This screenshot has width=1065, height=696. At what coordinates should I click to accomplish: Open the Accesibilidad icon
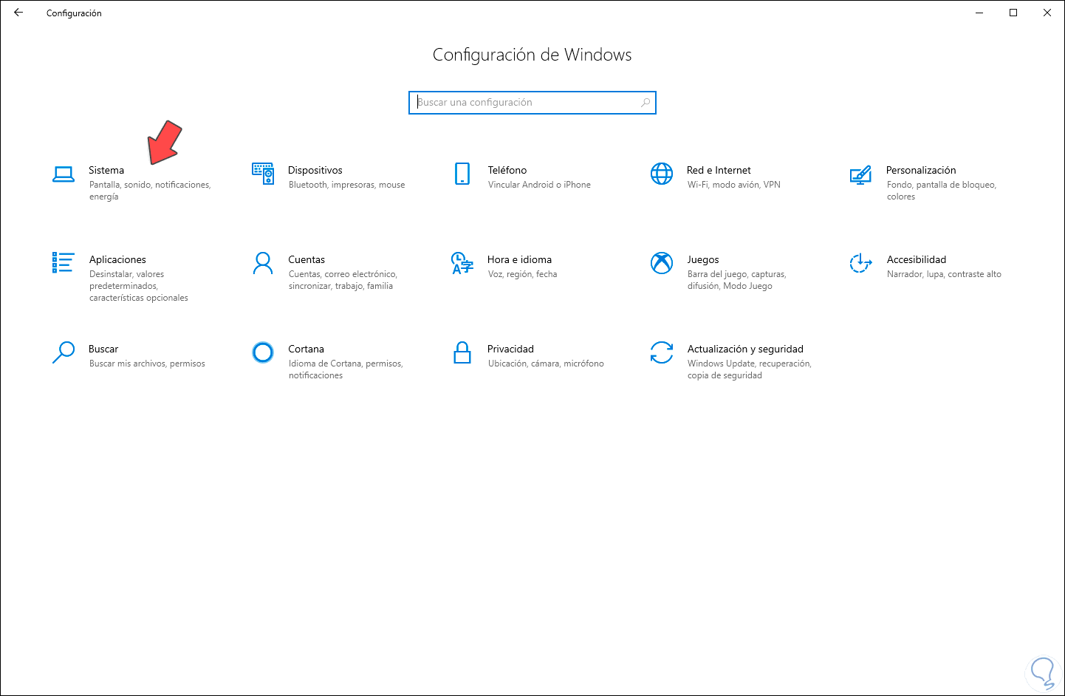pos(860,263)
